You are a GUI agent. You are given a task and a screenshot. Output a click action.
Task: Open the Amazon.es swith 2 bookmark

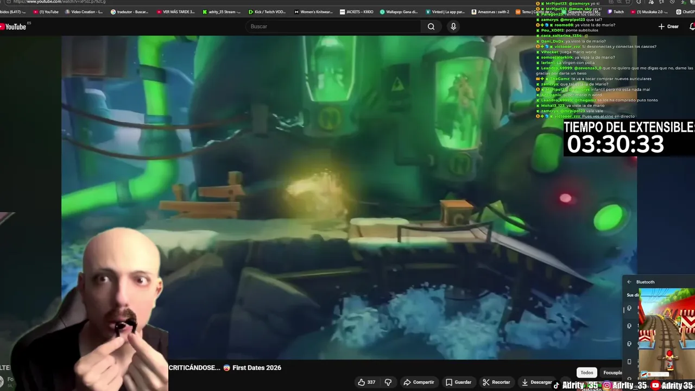coord(491,12)
